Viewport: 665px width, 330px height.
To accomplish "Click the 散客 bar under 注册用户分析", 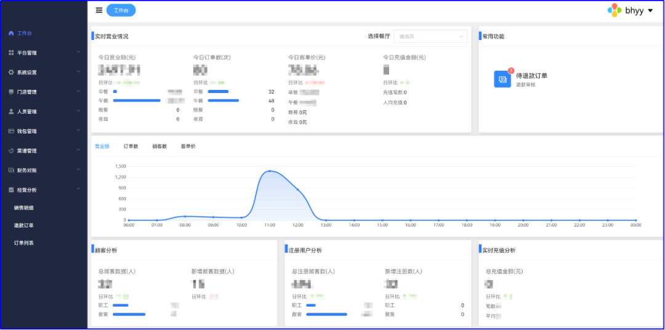I will point(326,315).
